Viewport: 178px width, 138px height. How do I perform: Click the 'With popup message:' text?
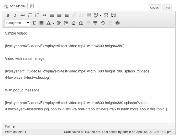pyautogui.click(x=23, y=90)
